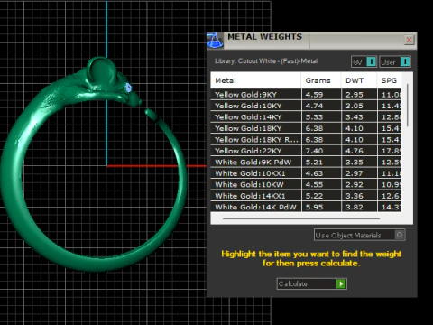Select the White Gold:10KW row

point(306,184)
